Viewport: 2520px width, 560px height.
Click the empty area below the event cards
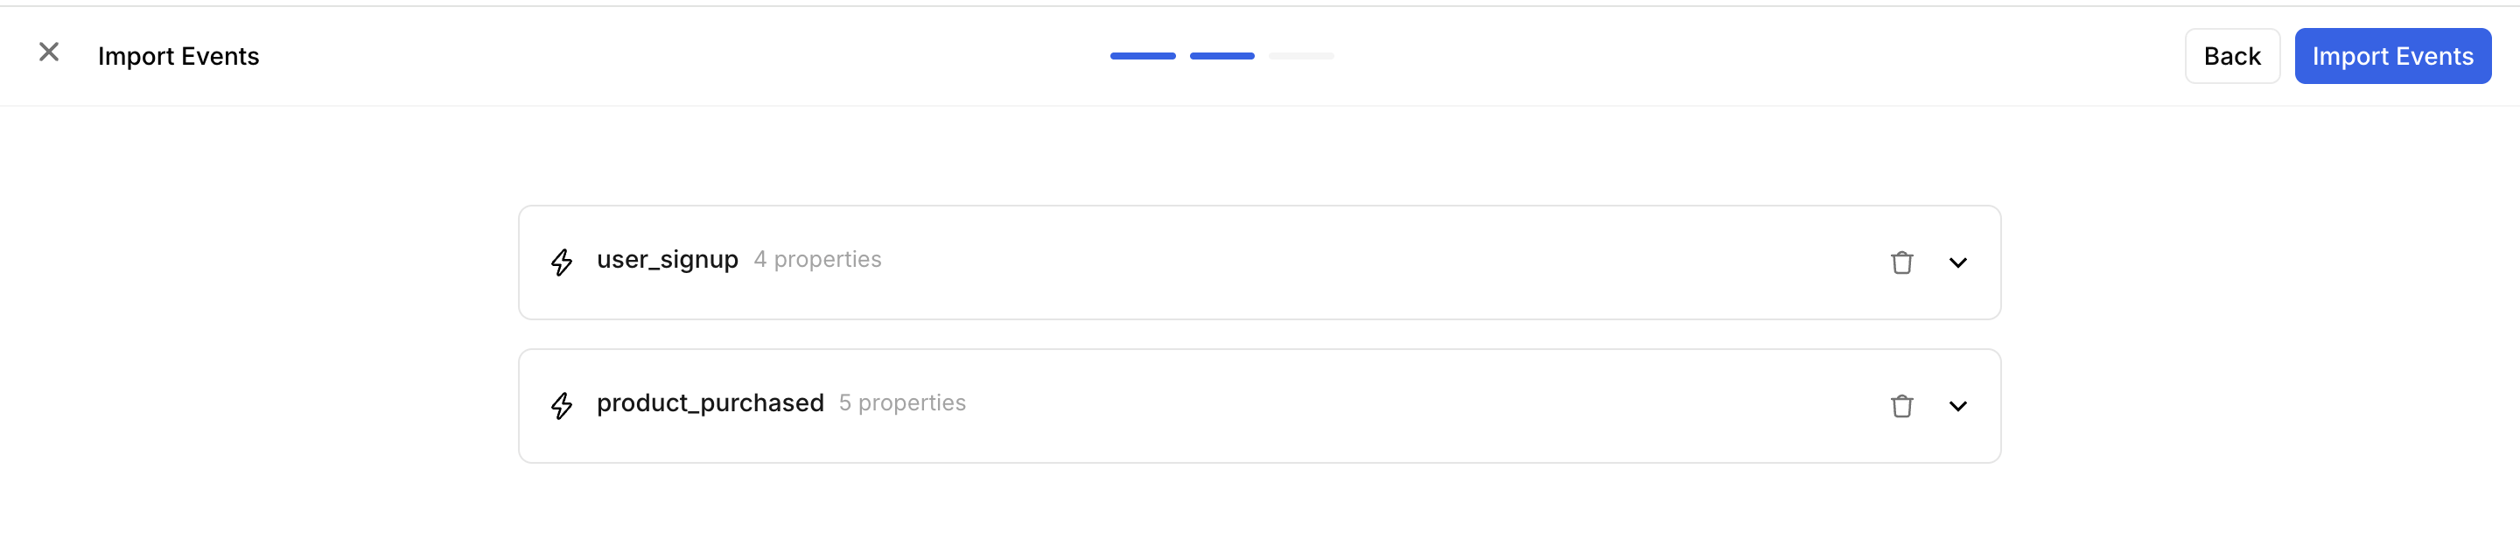point(1258,514)
